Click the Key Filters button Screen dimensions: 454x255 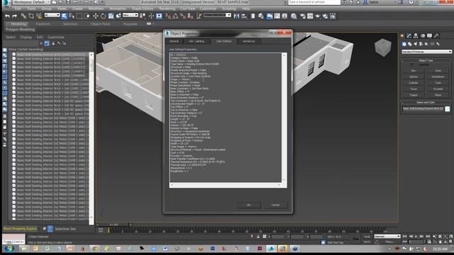pos(389,242)
